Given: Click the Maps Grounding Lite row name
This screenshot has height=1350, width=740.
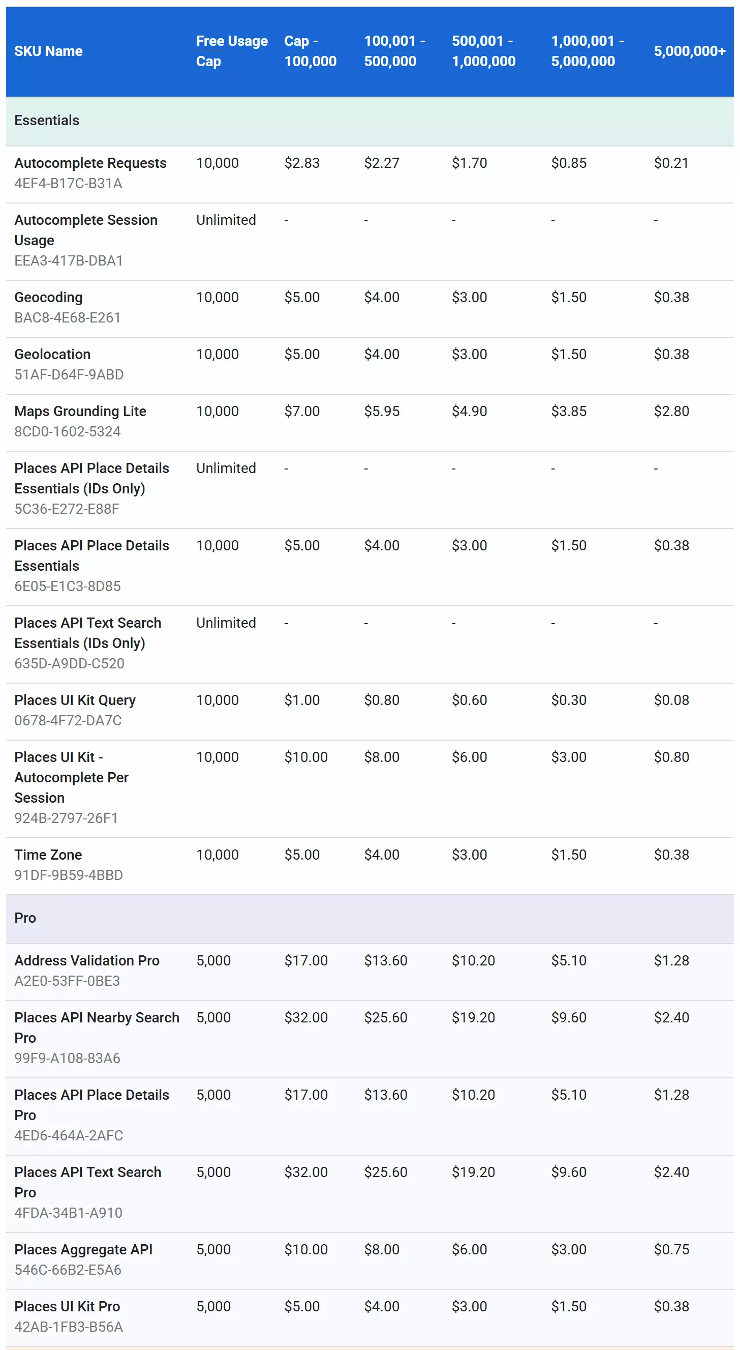Looking at the screenshot, I should pos(80,411).
